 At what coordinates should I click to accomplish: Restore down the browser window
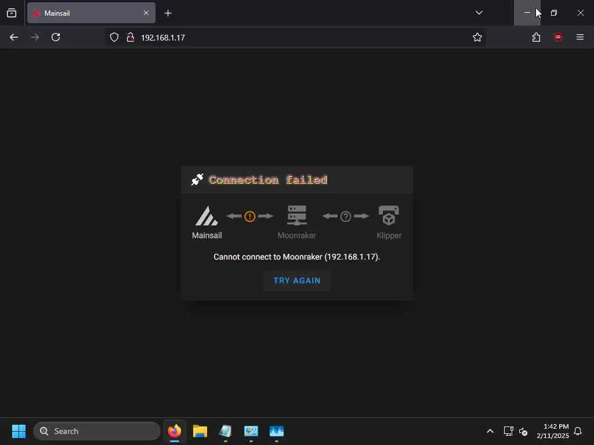coord(554,13)
